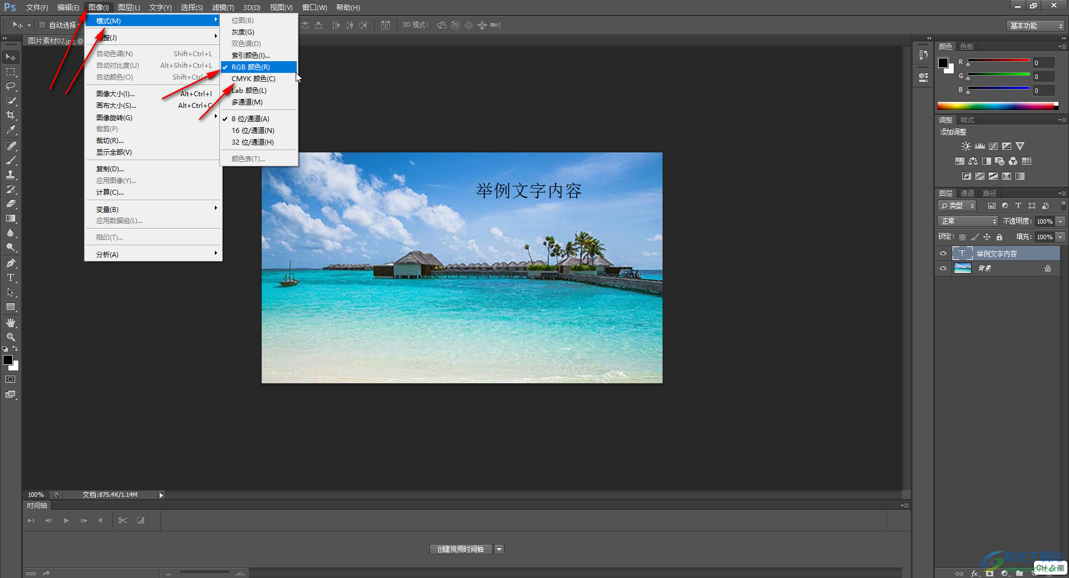Add a Levels adjustment
This screenshot has height=578, width=1069.
tap(980, 146)
